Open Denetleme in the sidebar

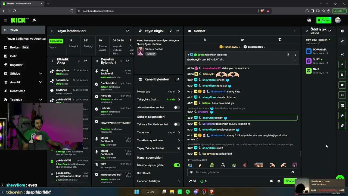(x=23, y=91)
